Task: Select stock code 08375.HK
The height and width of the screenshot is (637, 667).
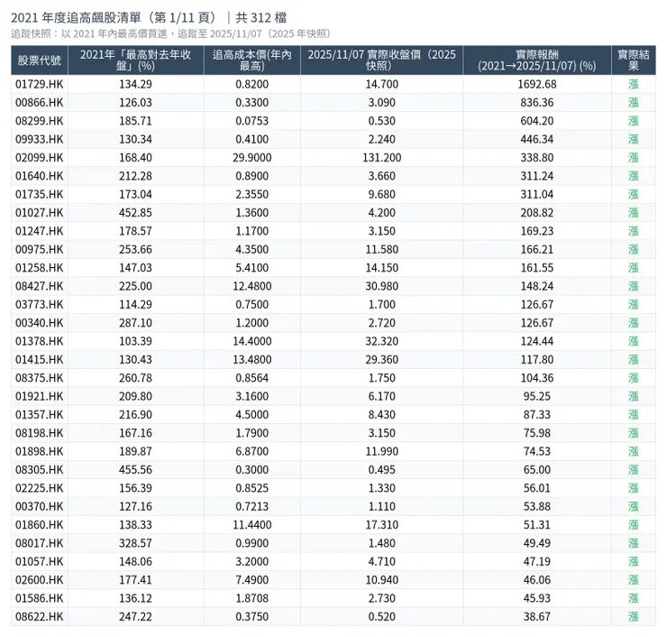Action: (39, 377)
